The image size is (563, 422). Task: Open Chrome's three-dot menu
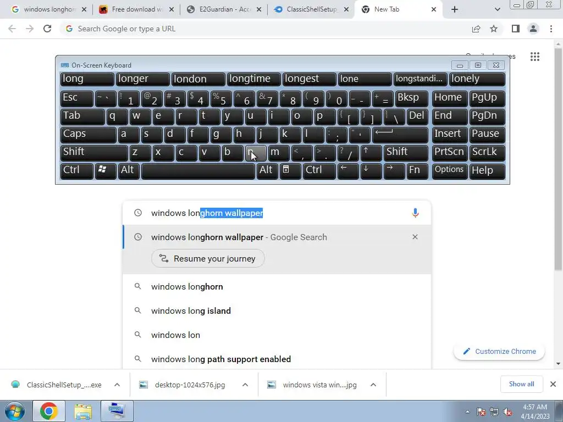551,29
